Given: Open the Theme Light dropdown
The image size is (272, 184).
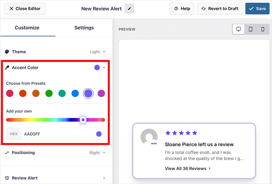Looking at the screenshot, I should [98, 52].
